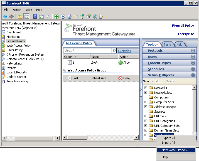Expand the Networks folder
The width and height of the screenshot is (199, 161).
point(146,88)
